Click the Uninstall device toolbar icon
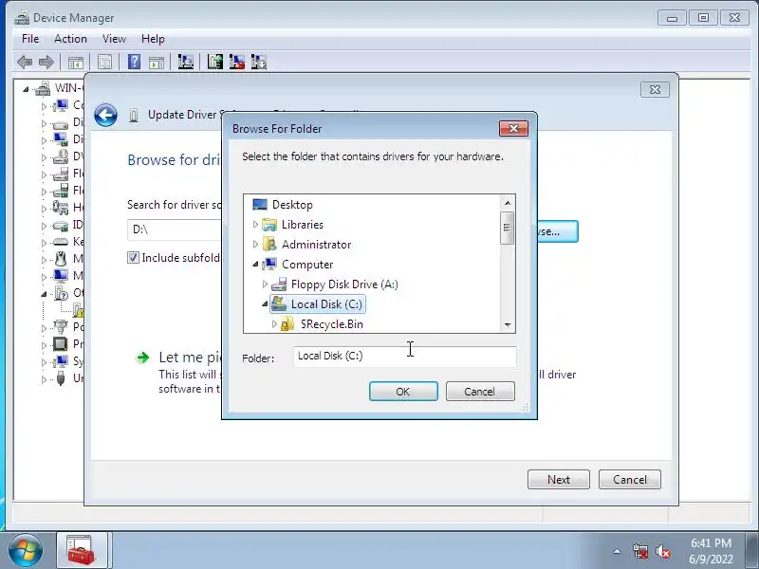759x569 pixels. click(x=236, y=62)
